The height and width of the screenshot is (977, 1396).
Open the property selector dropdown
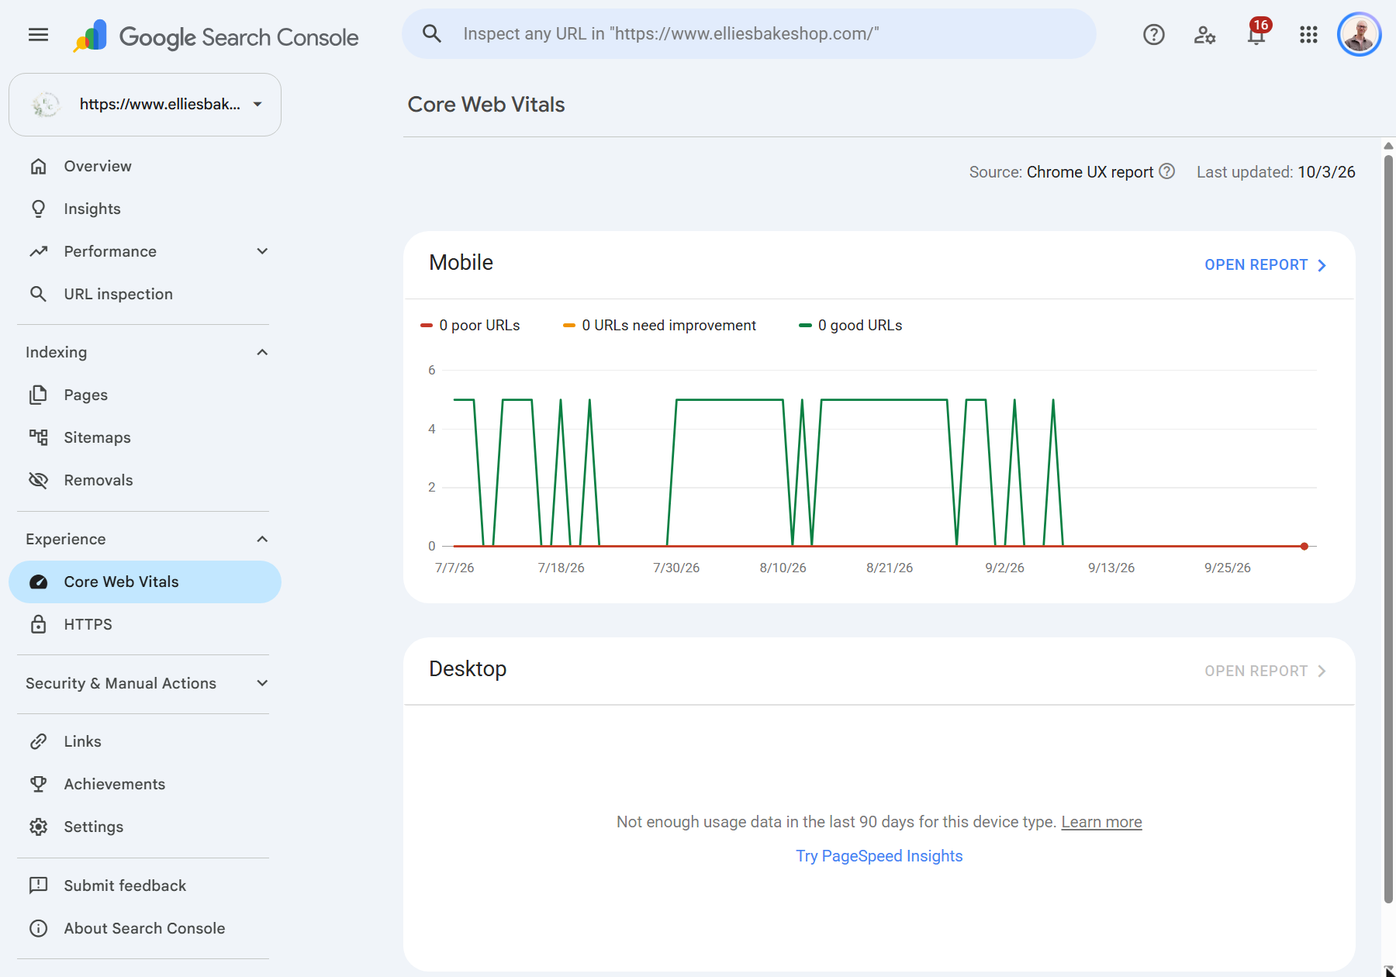tap(145, 105)
